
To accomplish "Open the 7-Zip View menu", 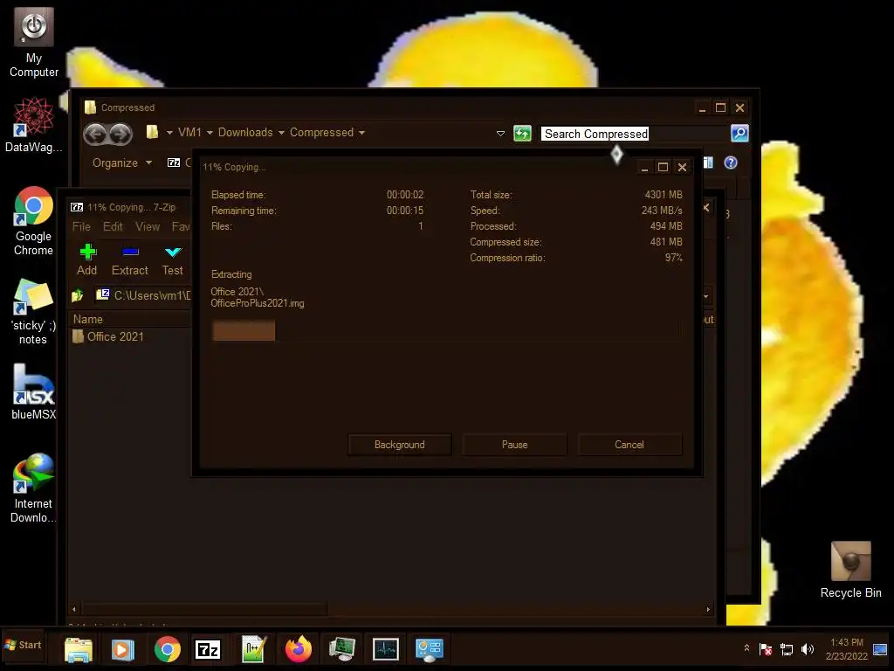I will pyautogui.click(x=148, y=226).
